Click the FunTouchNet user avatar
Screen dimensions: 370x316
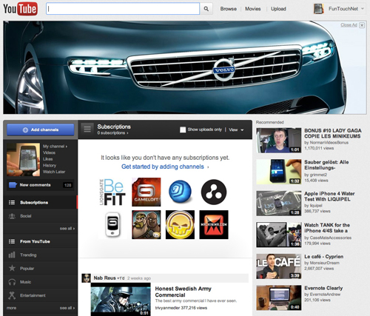point(319,9)
